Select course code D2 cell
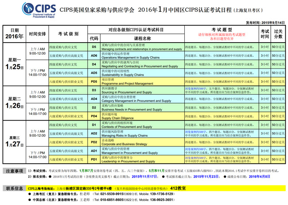Image resolution: width=288 pixels, height=205 pixels. coord(94,107)
